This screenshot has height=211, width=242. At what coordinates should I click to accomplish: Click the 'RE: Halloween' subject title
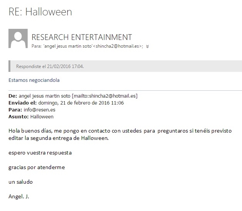[40, 12]
